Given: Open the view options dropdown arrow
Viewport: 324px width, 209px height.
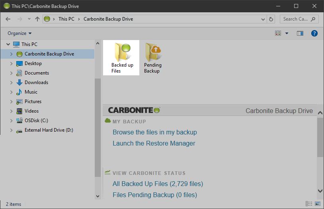Looking at the screenshot, I should (x=287, y=33).
